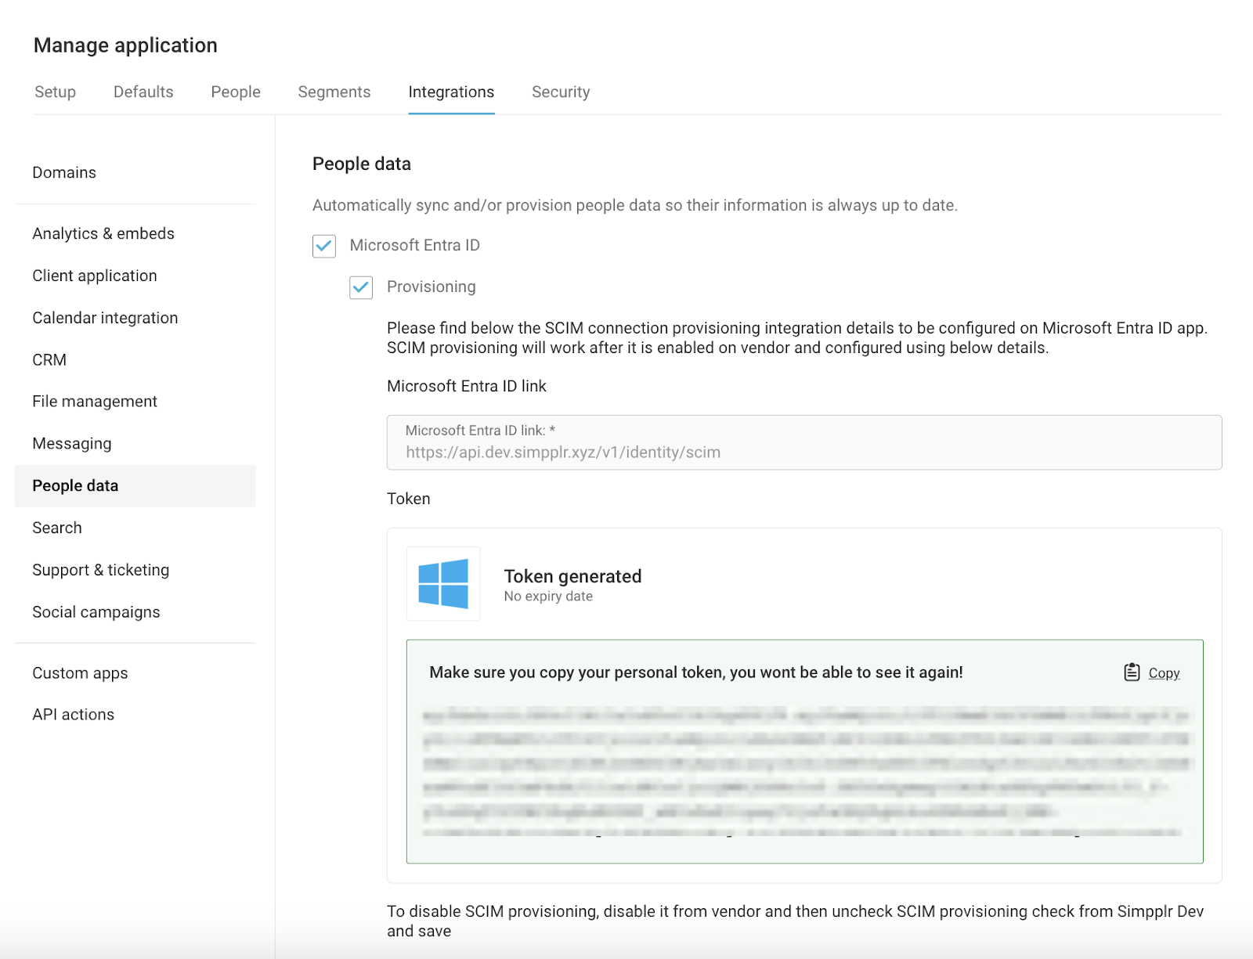Open File management in sidebar
Image resolution: width=1253 pixels, height=959 pixels.
tap(95, 402)
